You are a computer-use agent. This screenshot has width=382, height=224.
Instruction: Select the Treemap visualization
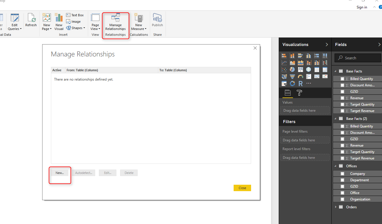click(x=301, y=69)
